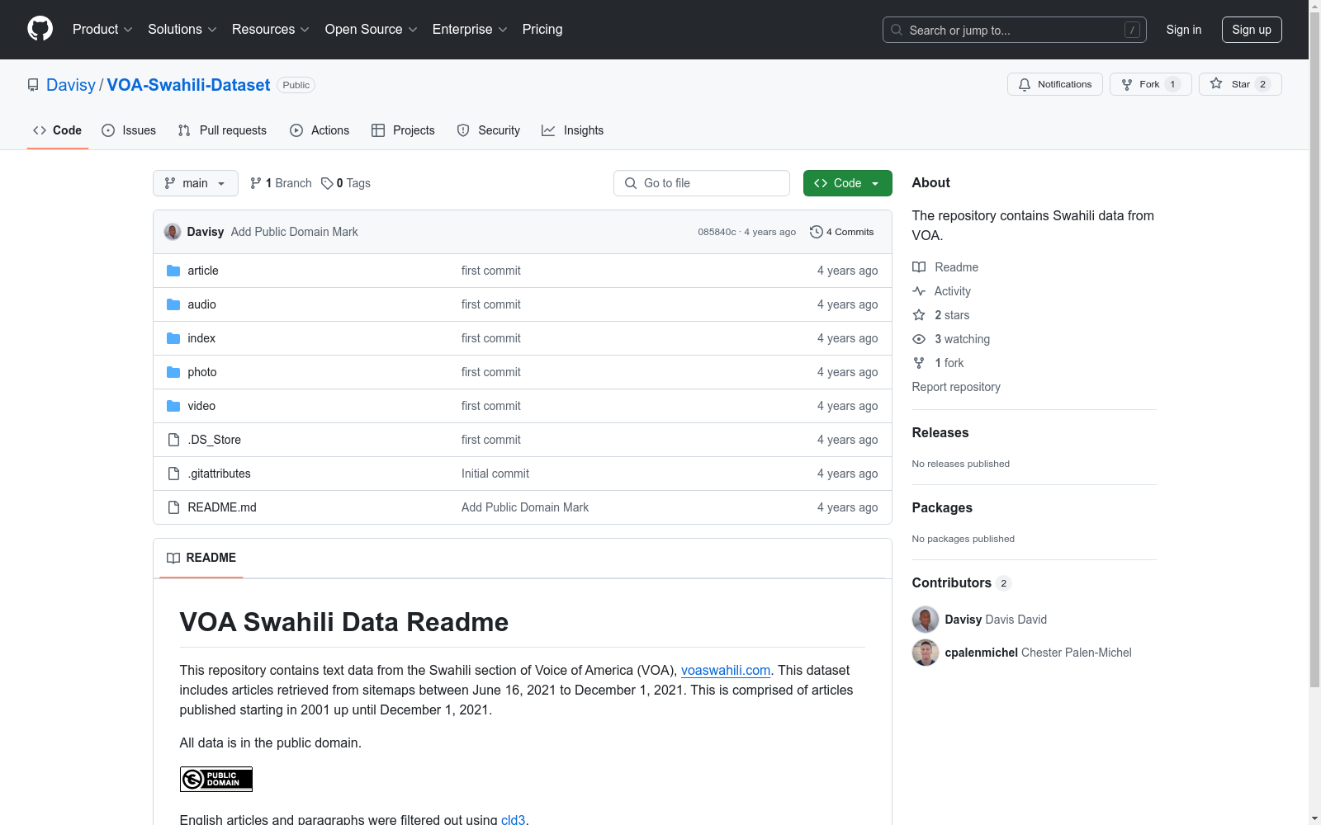Click the notifications bell icon

pos(1025,84)
